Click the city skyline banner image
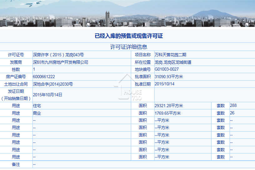This screenshot has height=170, width=255. point(127,13)
